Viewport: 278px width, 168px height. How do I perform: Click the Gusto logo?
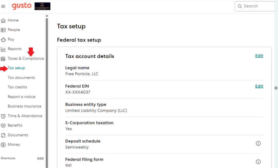[x=22, y=6]
